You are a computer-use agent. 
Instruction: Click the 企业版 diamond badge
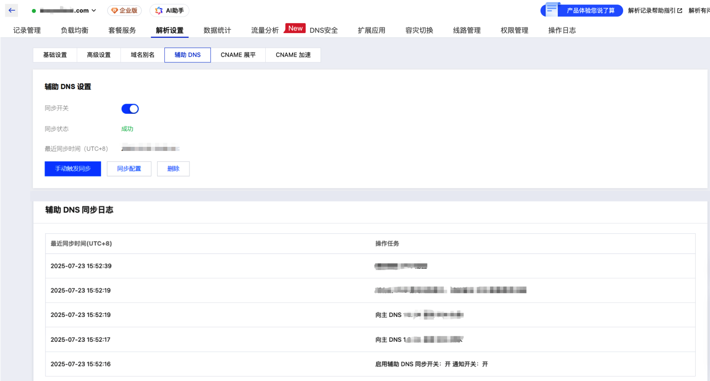[x=124, y=11]
